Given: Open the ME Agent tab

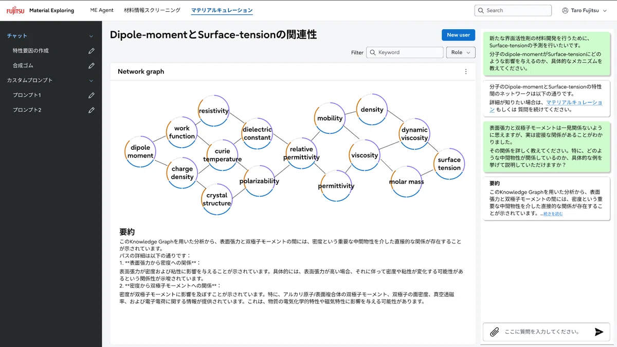Looking at the screenshot, I should click(x=102, y=10).
